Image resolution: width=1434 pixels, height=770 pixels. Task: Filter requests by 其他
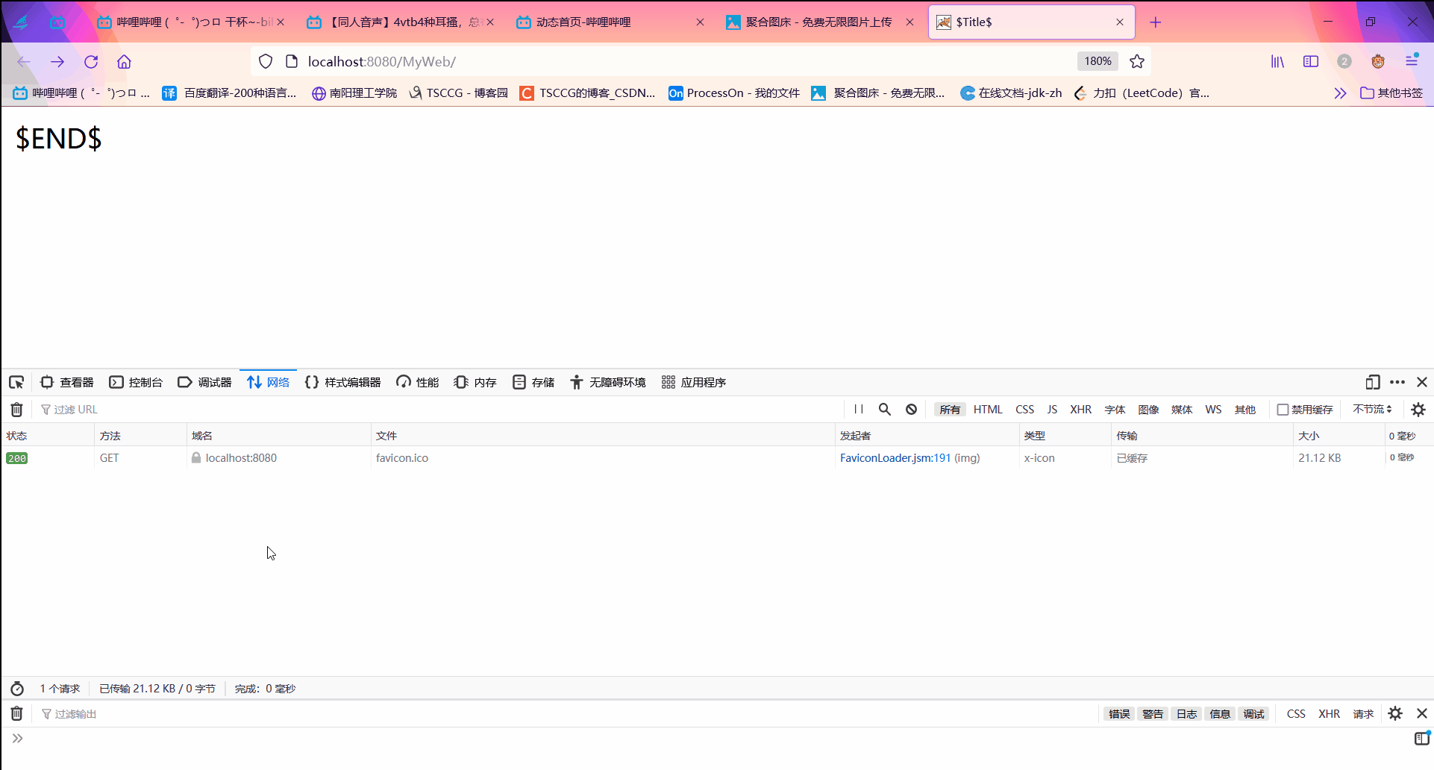click(x=1245, y=410)
